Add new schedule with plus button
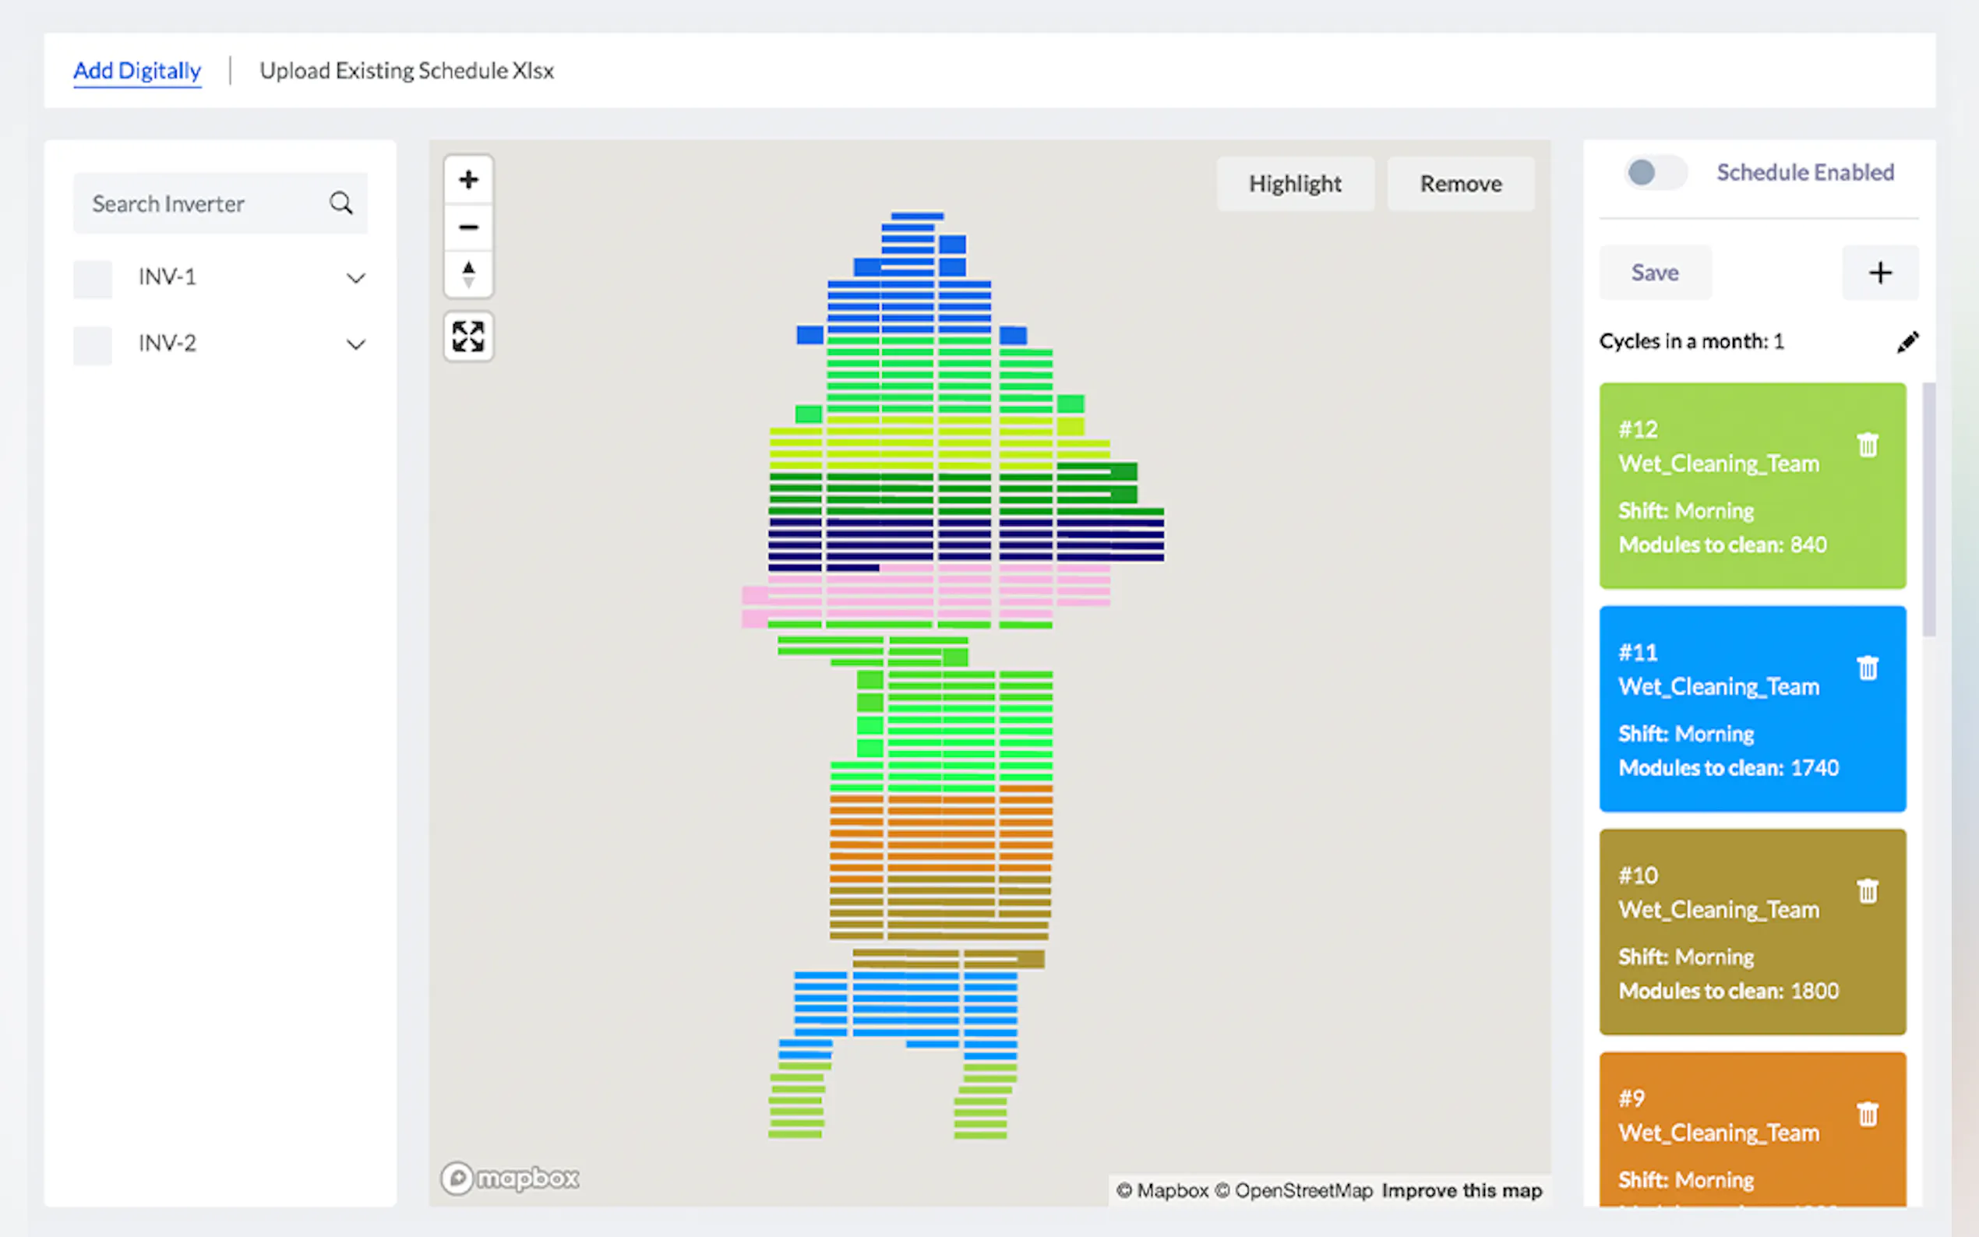1979x1237 pixels. [1880, 273]
